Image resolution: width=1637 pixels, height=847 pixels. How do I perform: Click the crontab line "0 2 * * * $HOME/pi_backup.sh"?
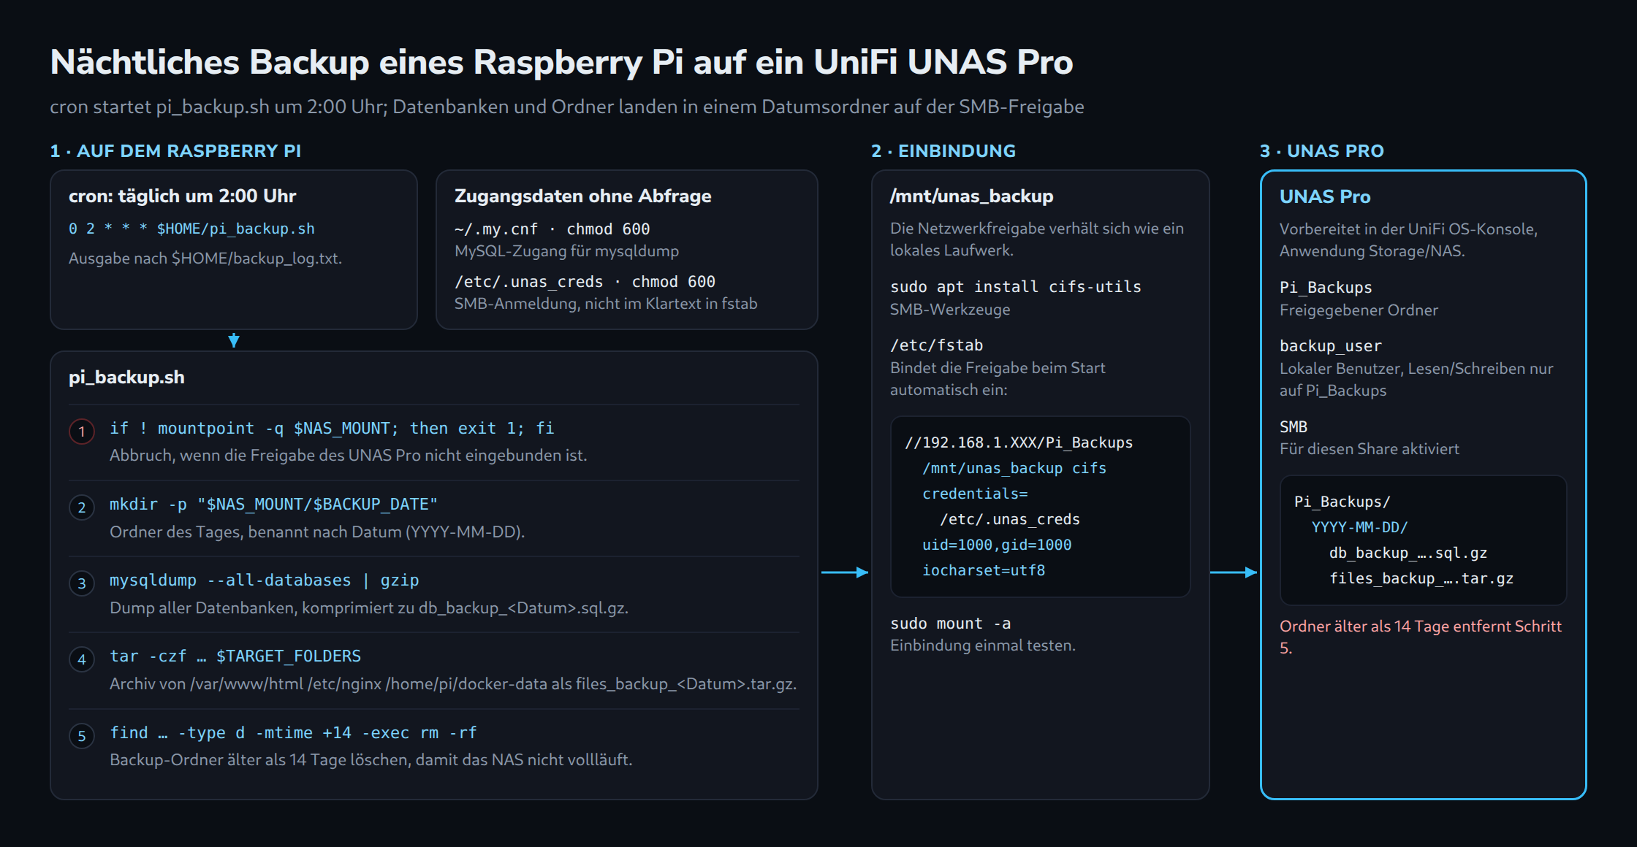click(x=191, y=229)
